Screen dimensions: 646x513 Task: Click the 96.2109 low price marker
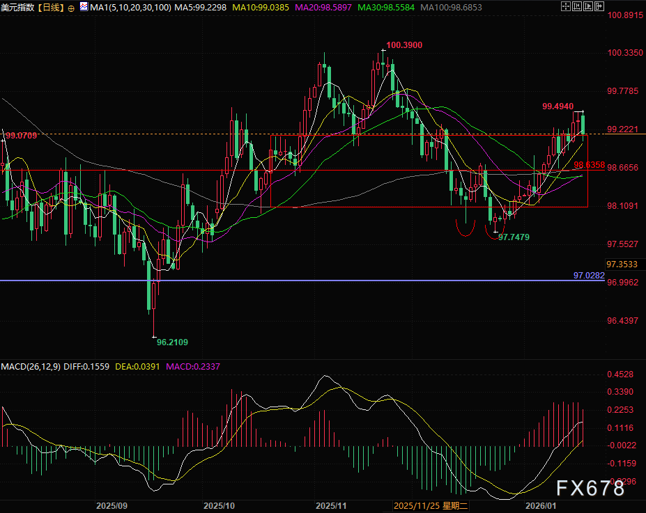click(x=172, y=342)
